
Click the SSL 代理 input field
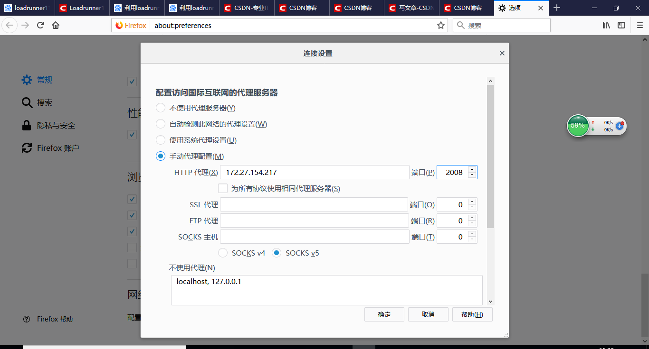point(314,204)
